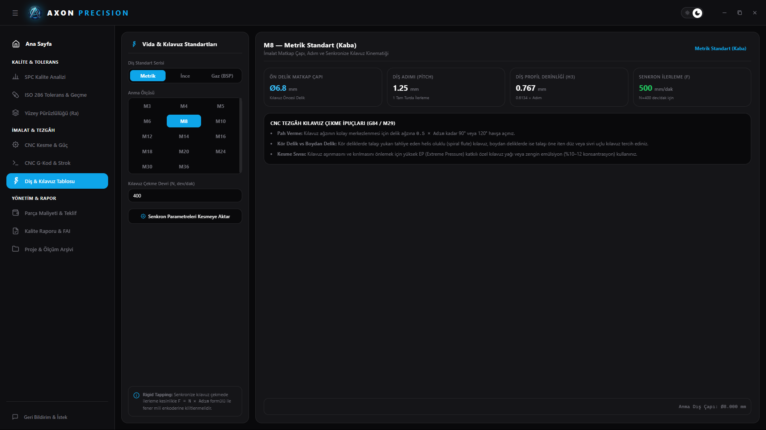
Task: Click the SPC Kalite Analizi chart icon
Action: (x=16, y=77)
